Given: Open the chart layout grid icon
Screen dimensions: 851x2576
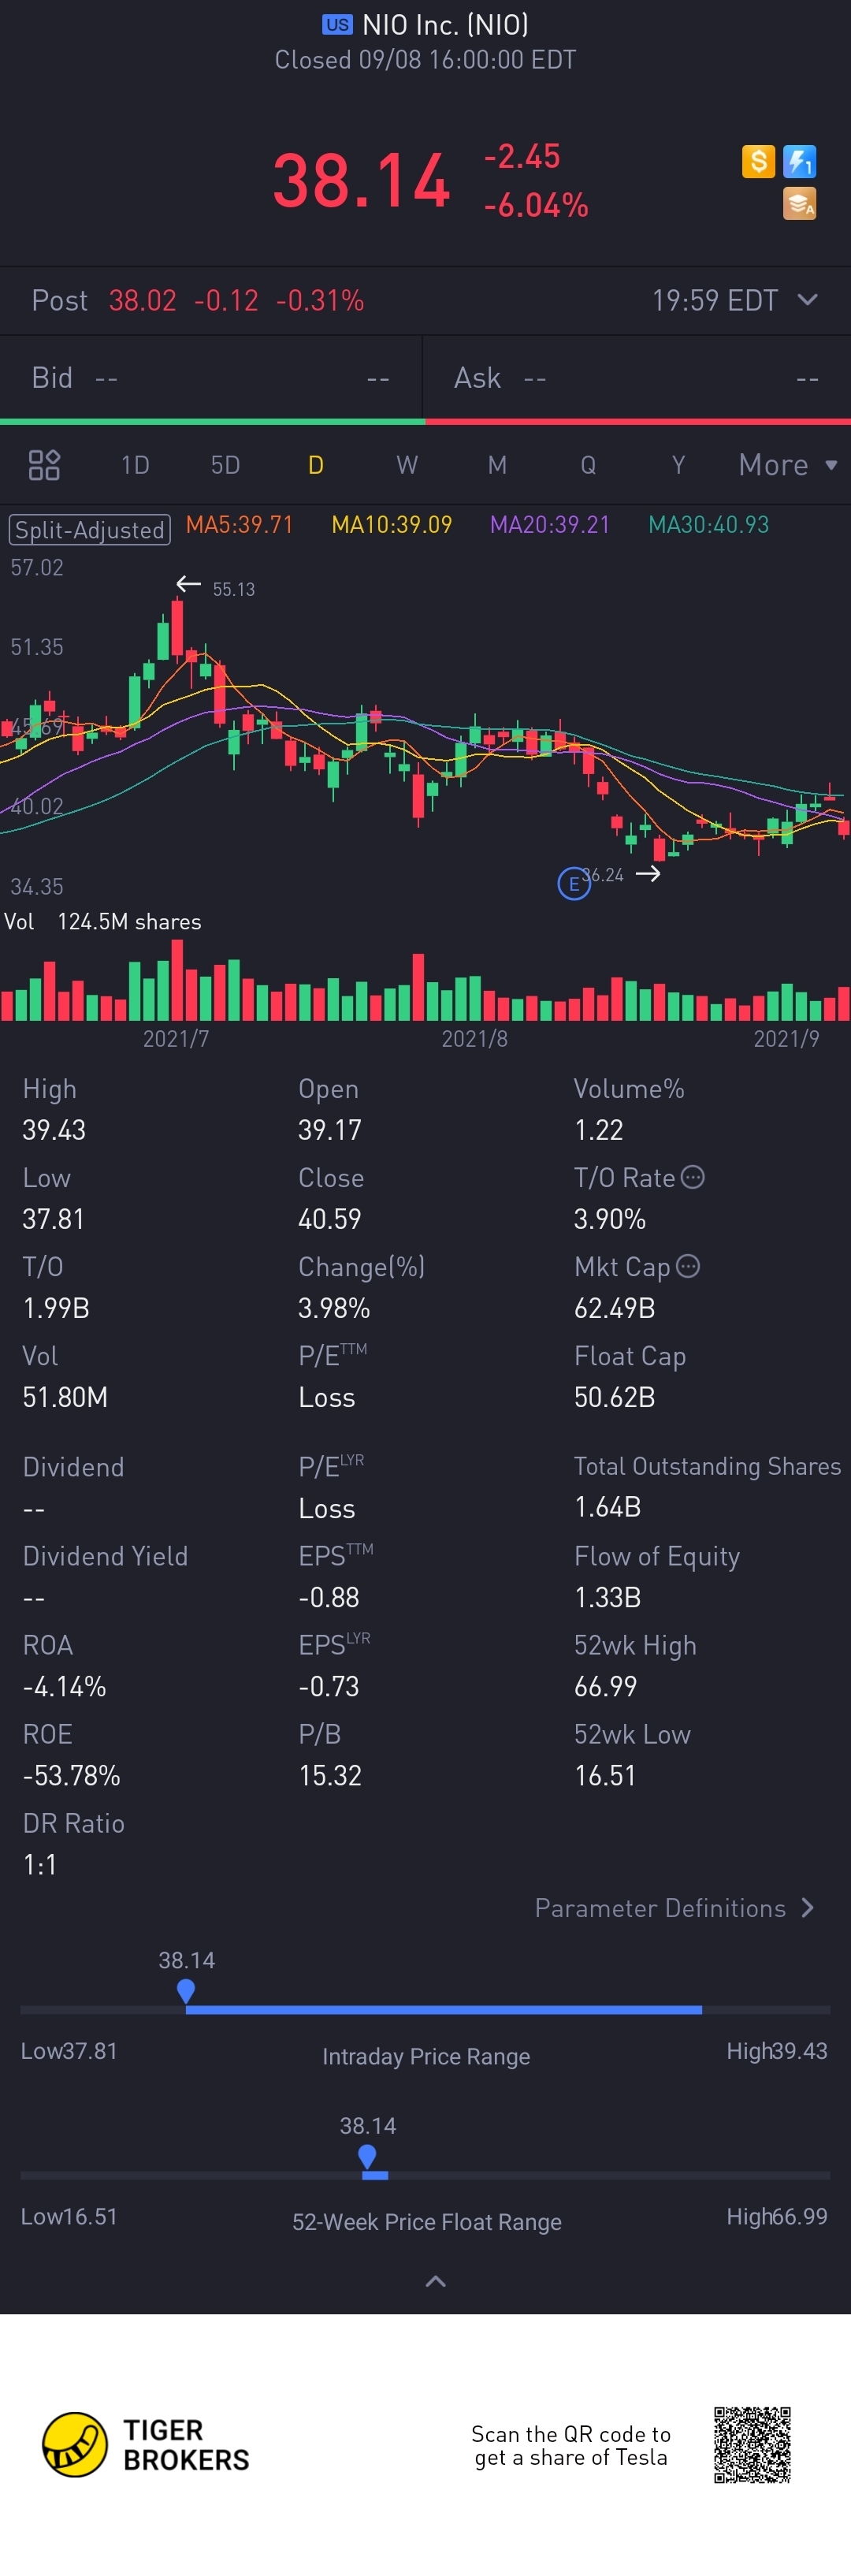Looking at the screenshot, I should [x=44, y=465].
